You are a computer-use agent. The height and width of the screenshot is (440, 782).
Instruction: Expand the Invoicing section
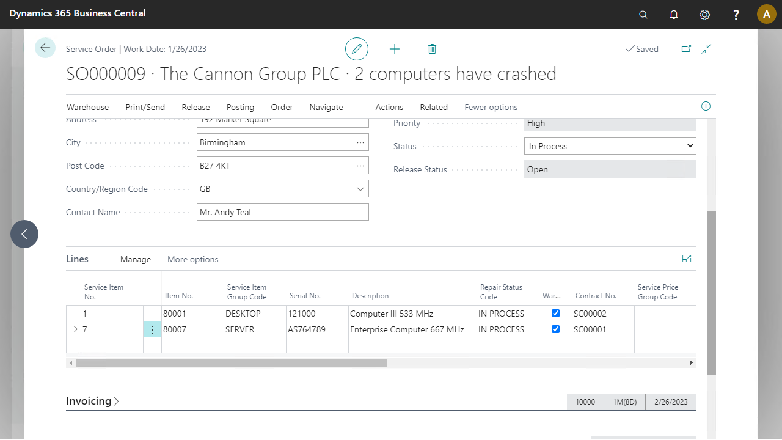[x=92, y=402]
